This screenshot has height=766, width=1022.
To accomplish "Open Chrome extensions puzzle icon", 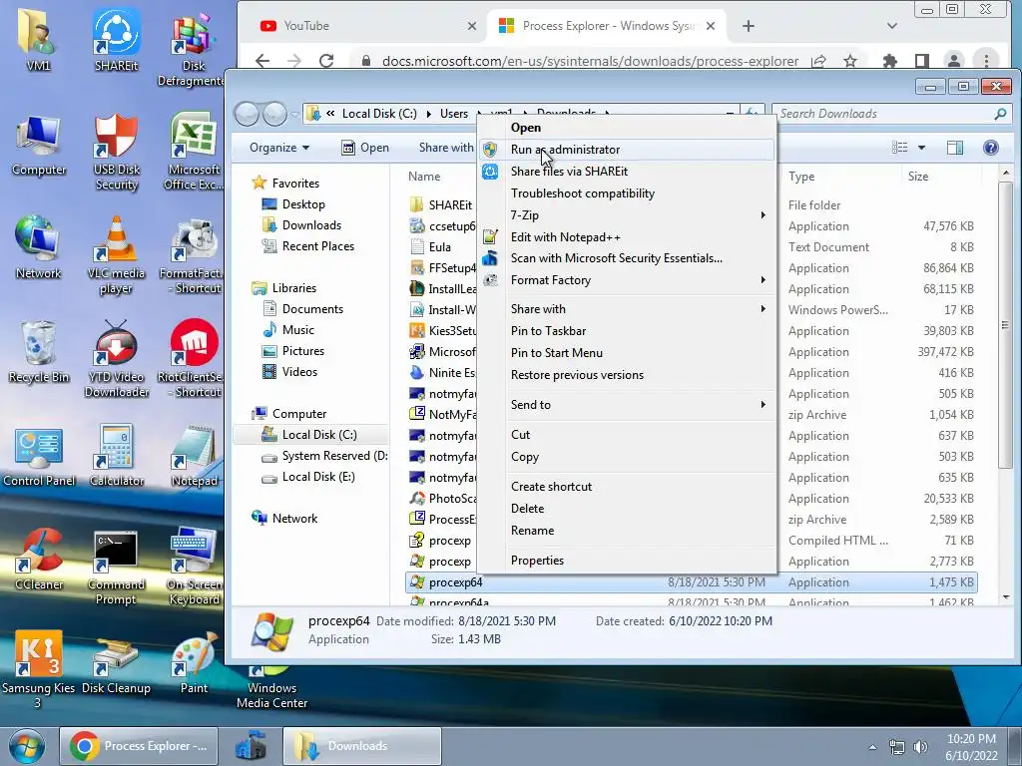I will (889, 61).
